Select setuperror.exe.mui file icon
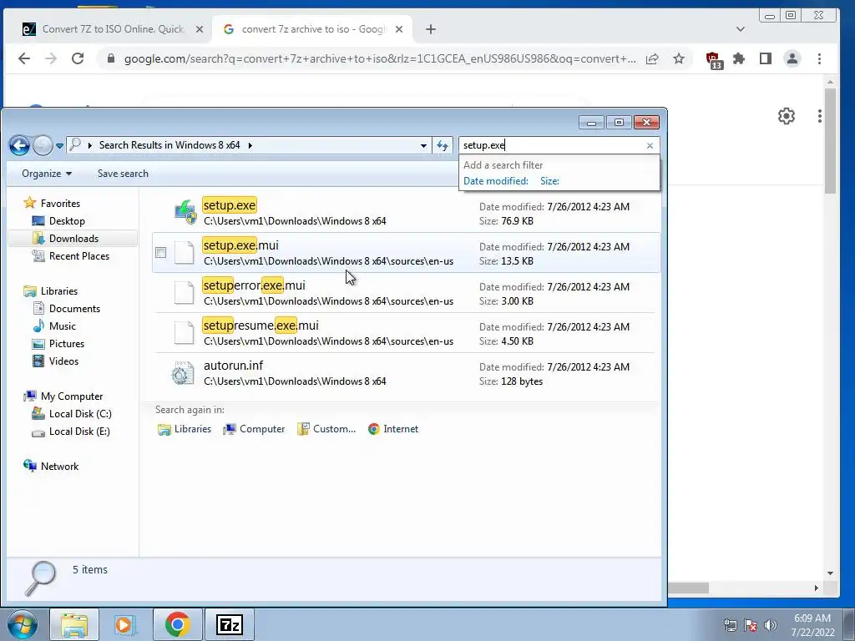 click(184, 293)
